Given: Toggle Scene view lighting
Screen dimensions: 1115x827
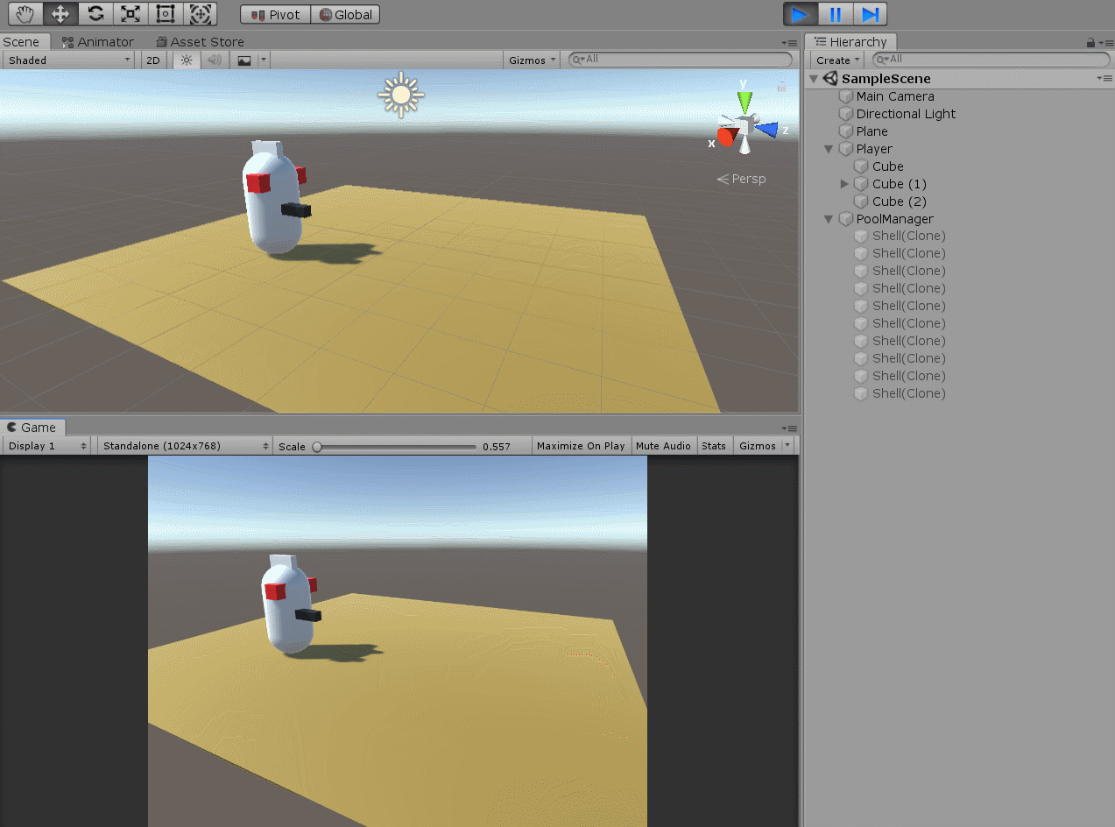Looking at the screenshot, I should point(186,60).
